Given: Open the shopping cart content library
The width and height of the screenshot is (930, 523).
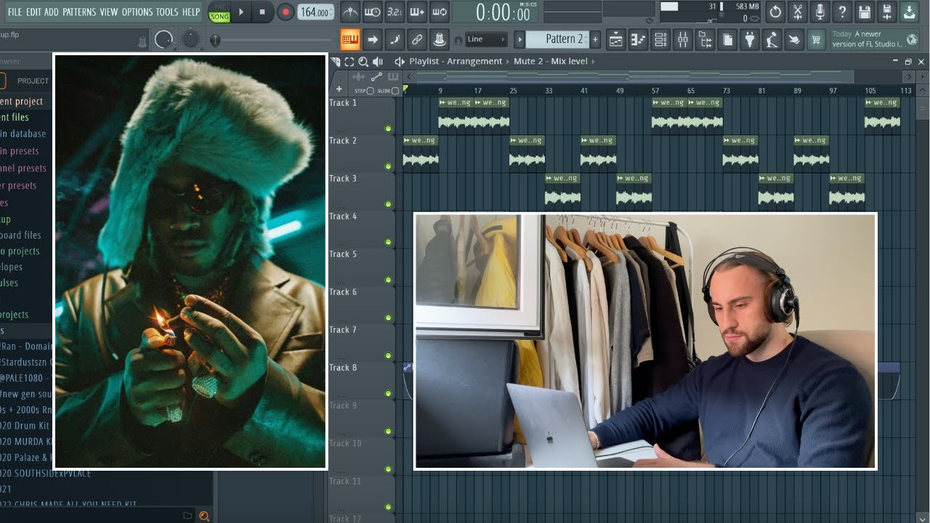Looking at the screenshot, I should (817, 39).
